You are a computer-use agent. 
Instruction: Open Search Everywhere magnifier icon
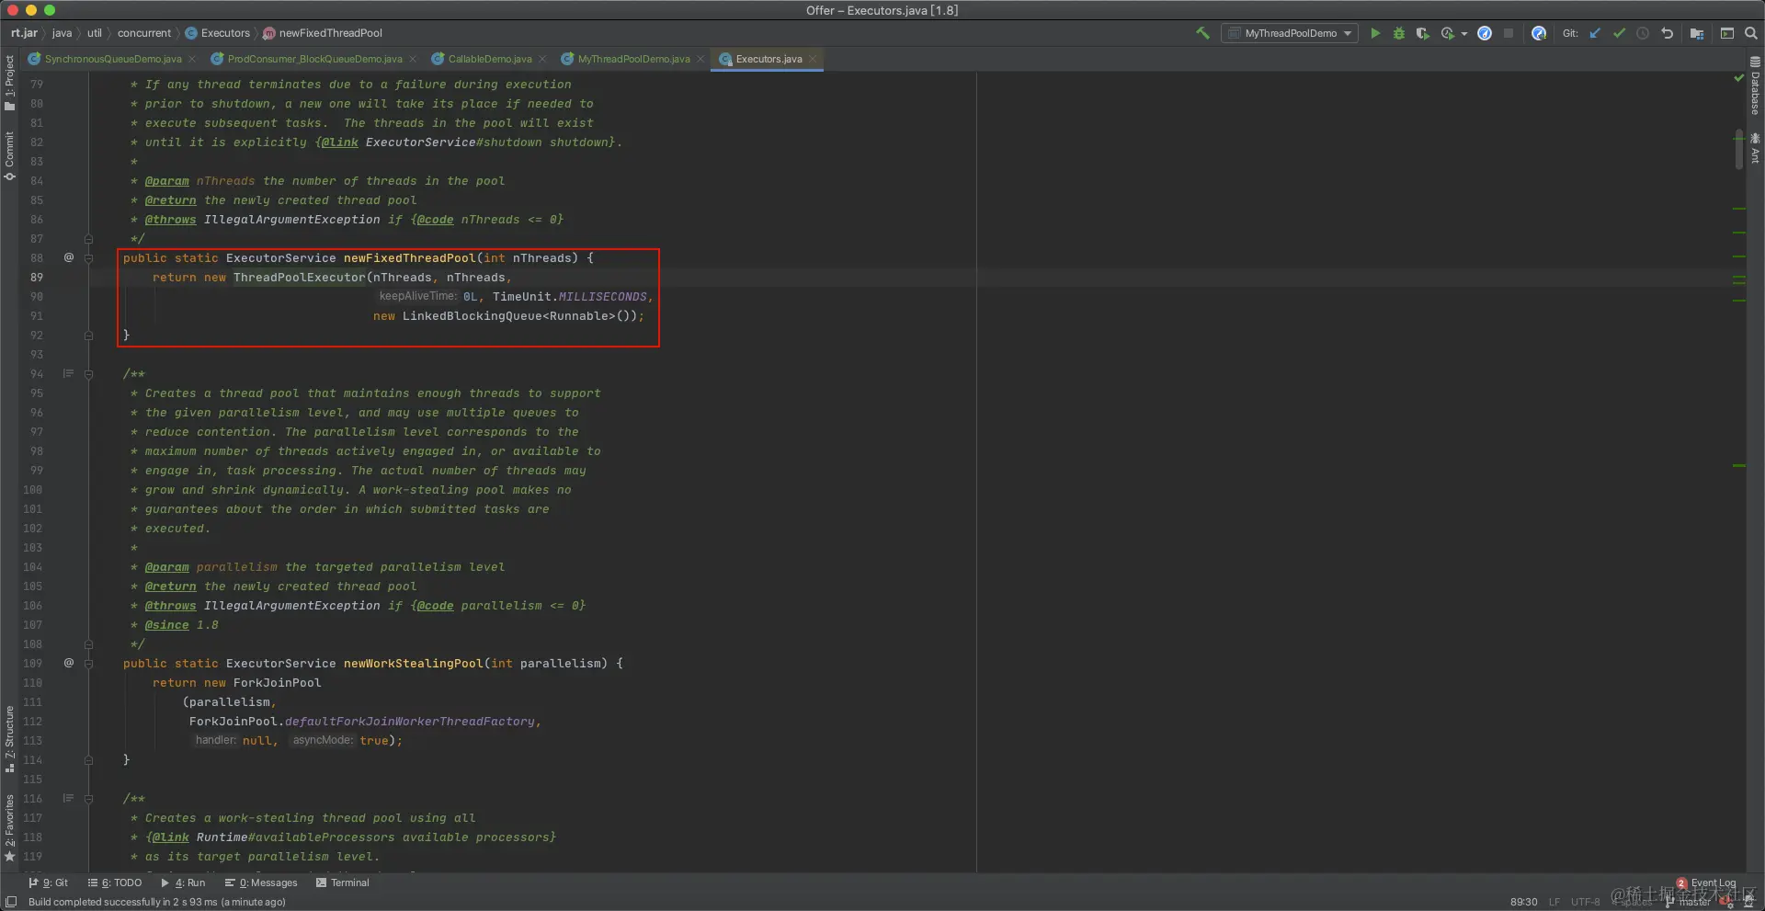click(1751, 33)
